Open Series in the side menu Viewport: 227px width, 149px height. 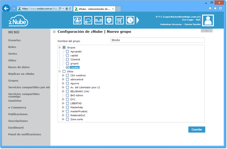point(13,54)
